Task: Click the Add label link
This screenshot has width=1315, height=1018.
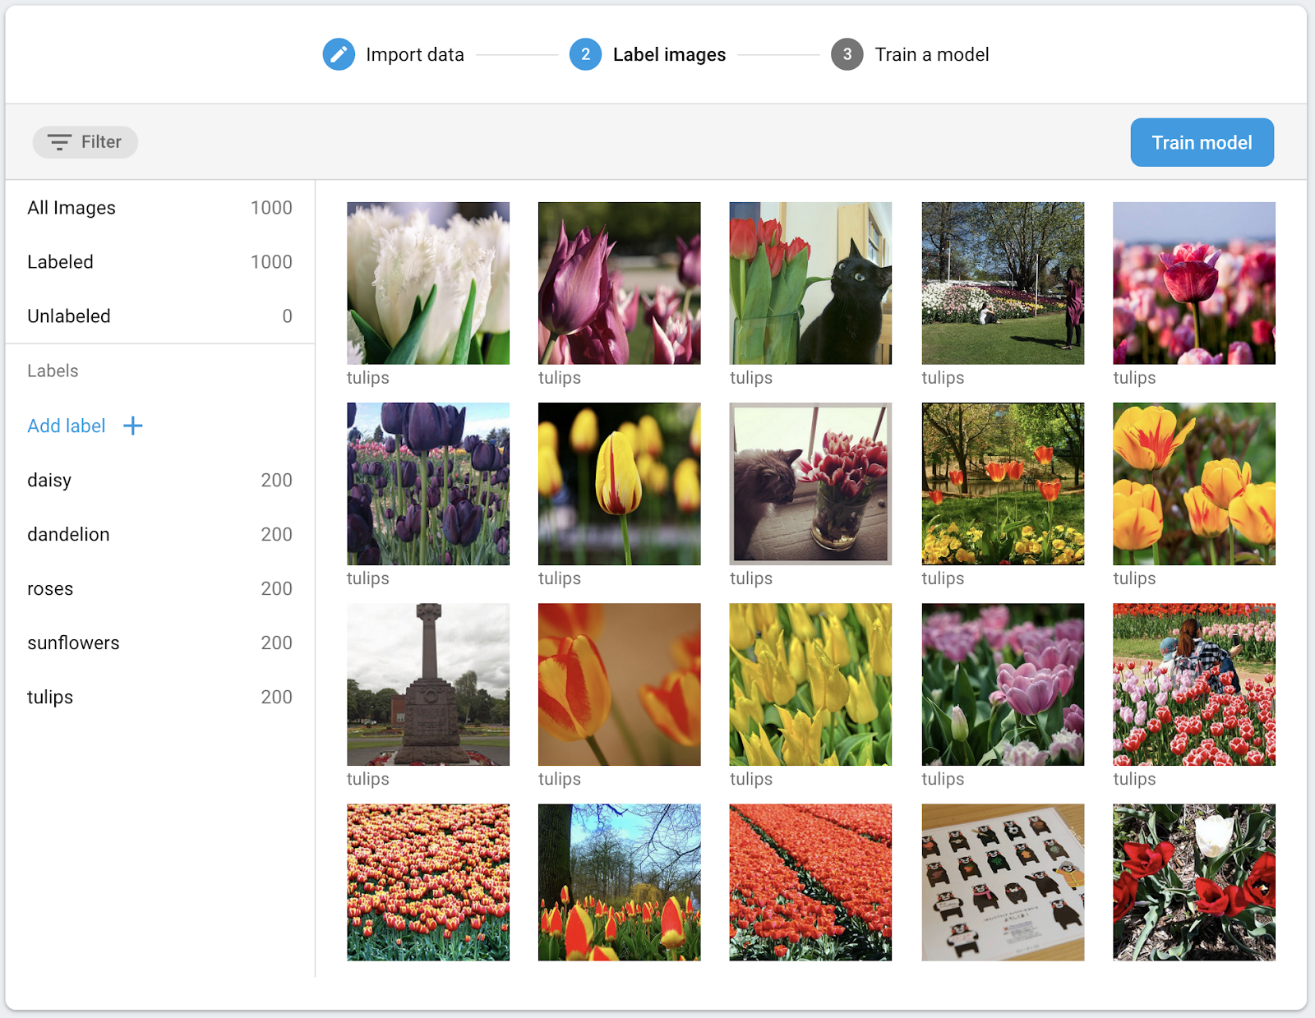Action: (x=67, y=426)
